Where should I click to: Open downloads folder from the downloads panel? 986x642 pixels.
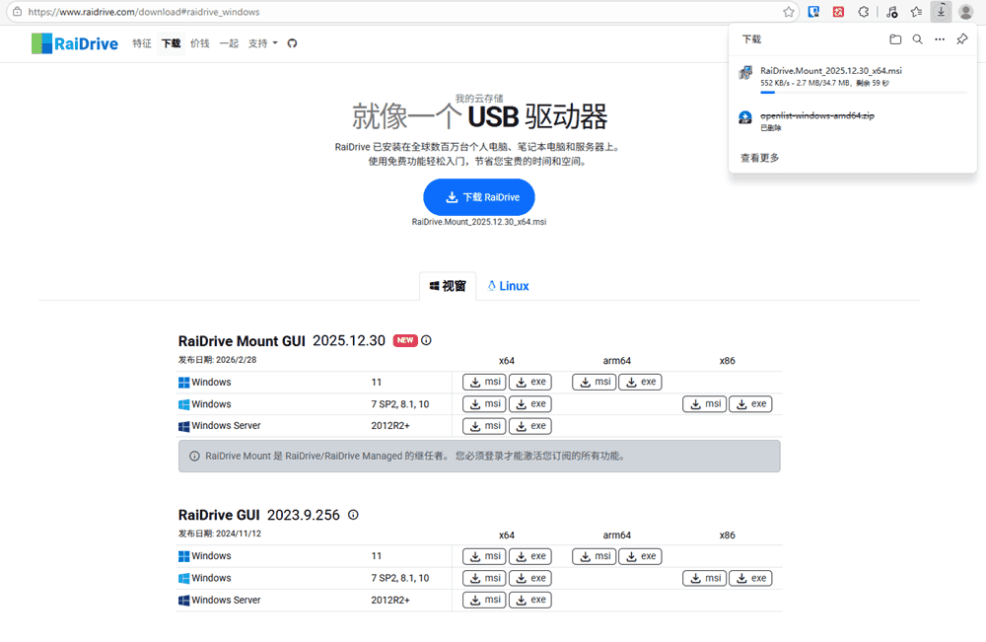[x=895, y=39]
